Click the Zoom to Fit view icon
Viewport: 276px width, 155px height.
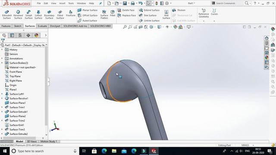(x=125, y=27)
